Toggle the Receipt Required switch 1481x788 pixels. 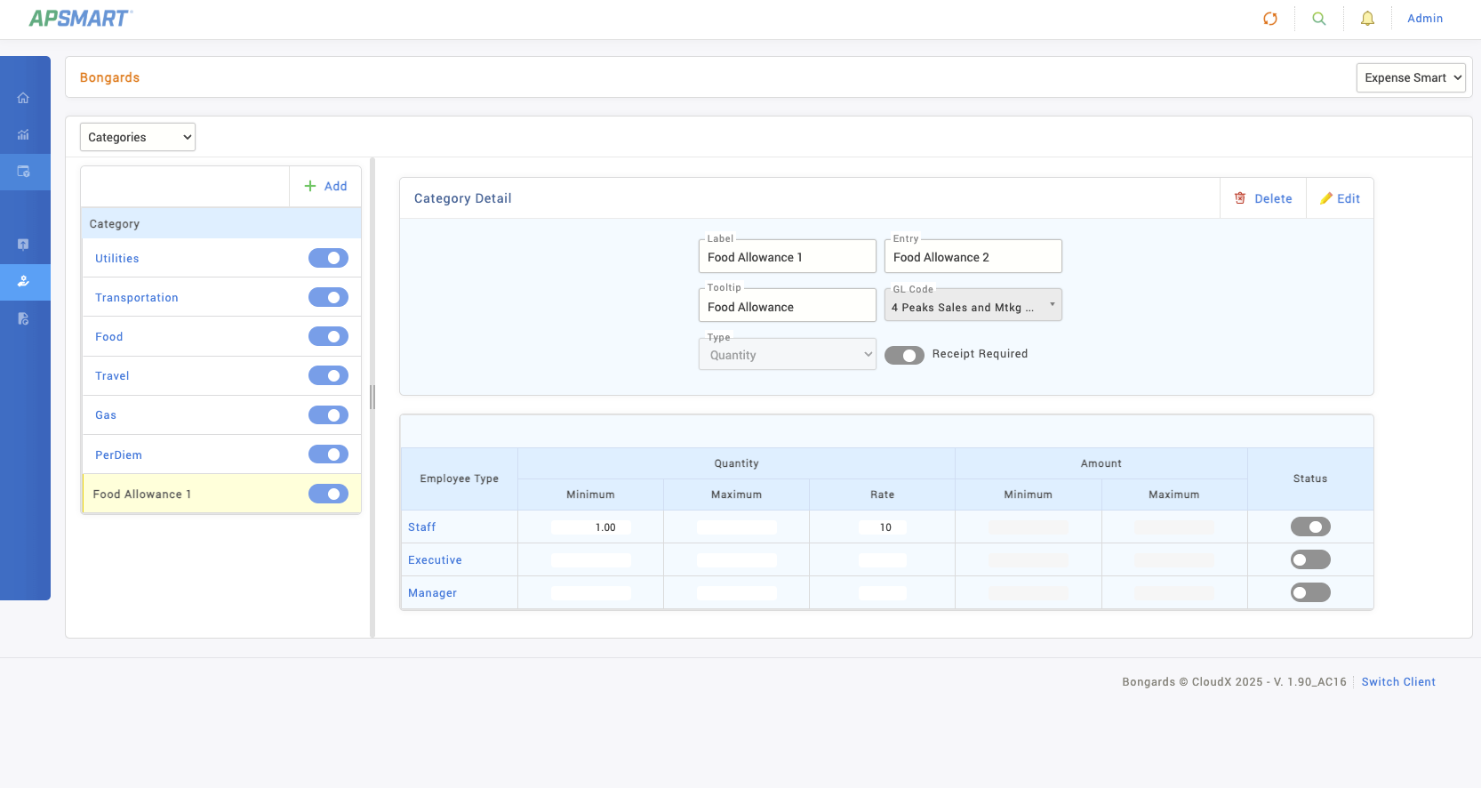pos(904,355)
